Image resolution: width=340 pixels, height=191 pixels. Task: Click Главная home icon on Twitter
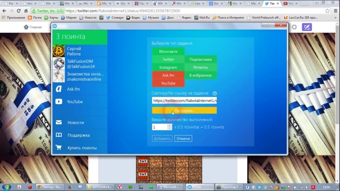click(x=26, y=27)
